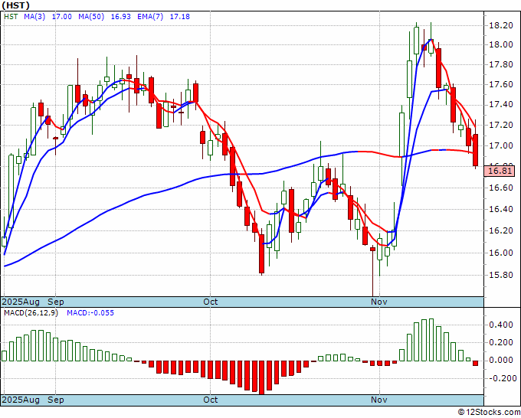Click the 0.400 MACD axis label
This screenshot has height=418, width=521.
[x=501, y=325]
